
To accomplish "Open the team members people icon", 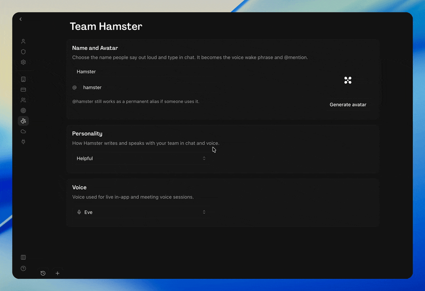I will [23, 100].
